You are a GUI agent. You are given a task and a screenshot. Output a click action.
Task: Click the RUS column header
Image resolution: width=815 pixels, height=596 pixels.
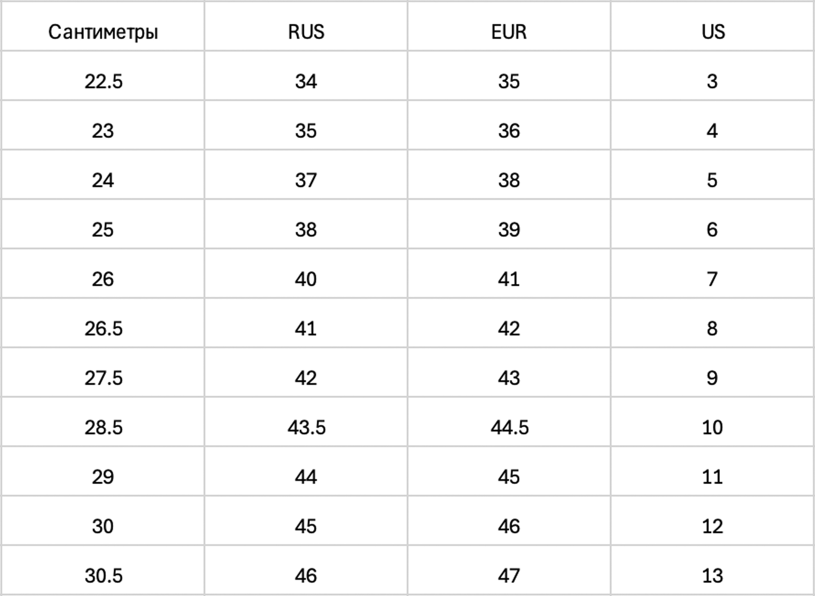point(306,26)
